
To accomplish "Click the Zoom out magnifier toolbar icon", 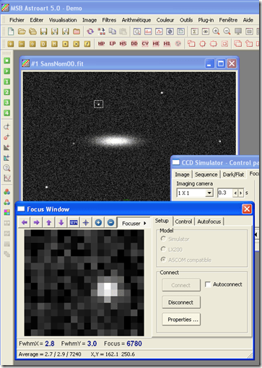I will point(227,31).
